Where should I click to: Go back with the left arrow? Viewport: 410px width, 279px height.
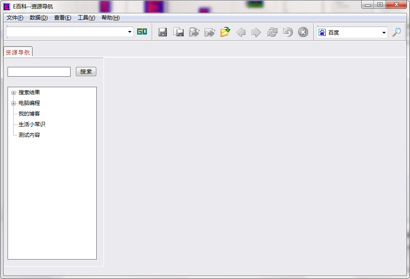tap(241, 32)
